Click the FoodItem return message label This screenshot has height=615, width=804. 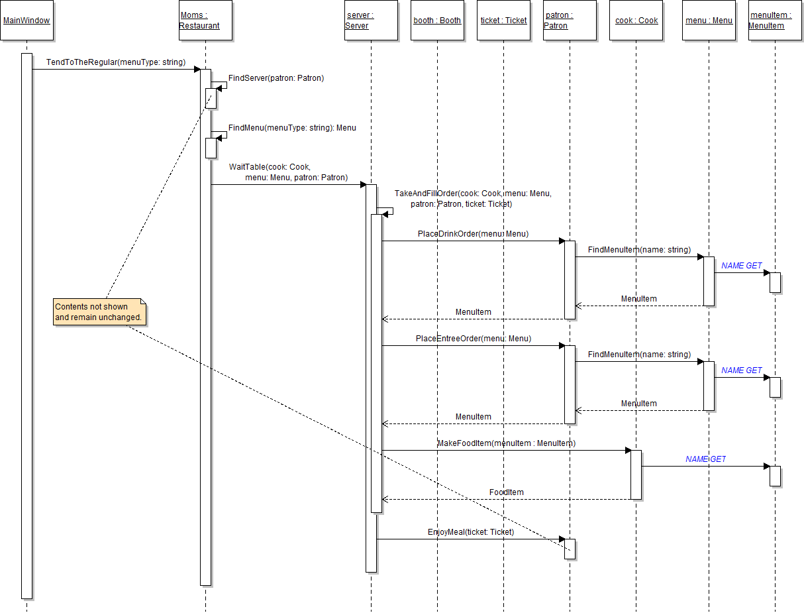(x=506, y=492)
